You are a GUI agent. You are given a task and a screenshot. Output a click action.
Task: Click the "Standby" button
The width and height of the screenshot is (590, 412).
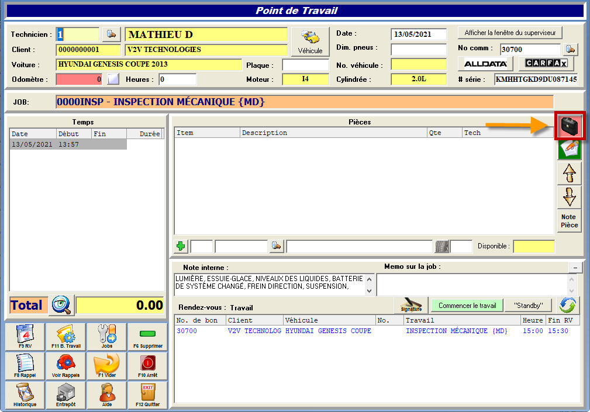pyautogui.click(x=528, y=305)
